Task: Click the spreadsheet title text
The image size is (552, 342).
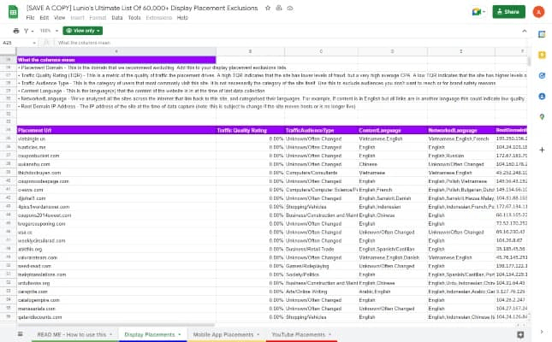Action: click(142, 8)
